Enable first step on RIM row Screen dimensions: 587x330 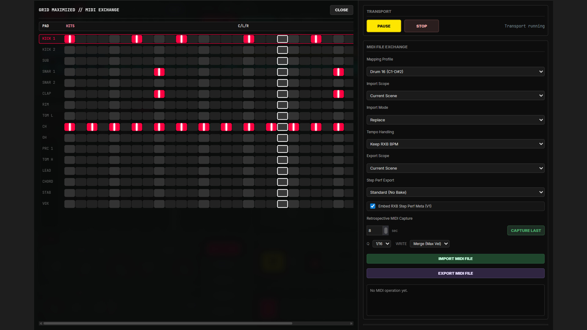[x=70, y=105]
